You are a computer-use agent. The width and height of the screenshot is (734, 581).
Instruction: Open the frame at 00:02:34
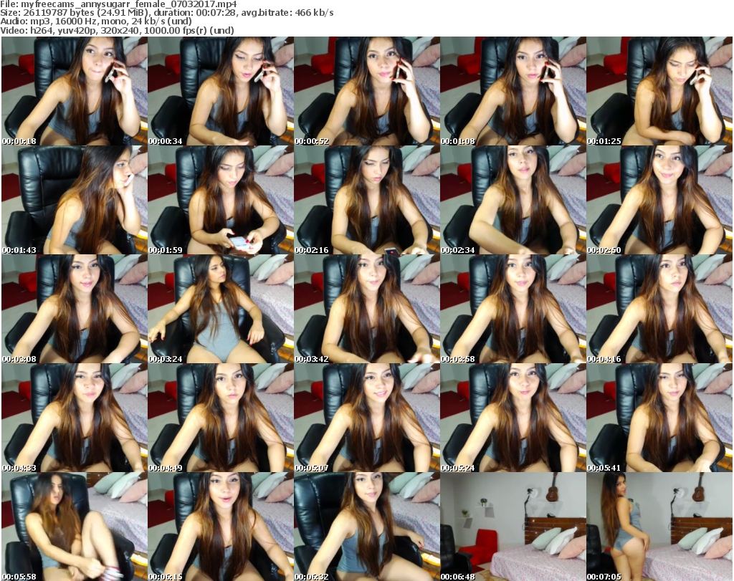click(513, 200)
